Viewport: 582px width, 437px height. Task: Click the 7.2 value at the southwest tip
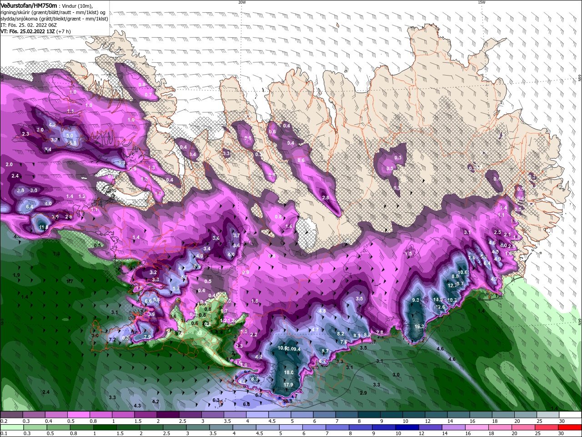tap(112, 340)
